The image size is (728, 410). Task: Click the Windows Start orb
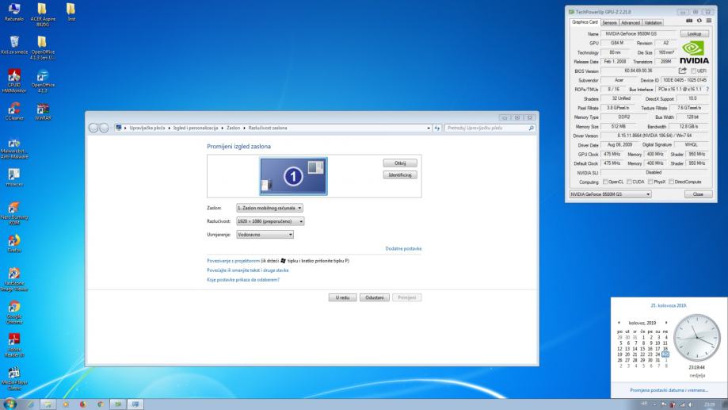tap(10, 403)
